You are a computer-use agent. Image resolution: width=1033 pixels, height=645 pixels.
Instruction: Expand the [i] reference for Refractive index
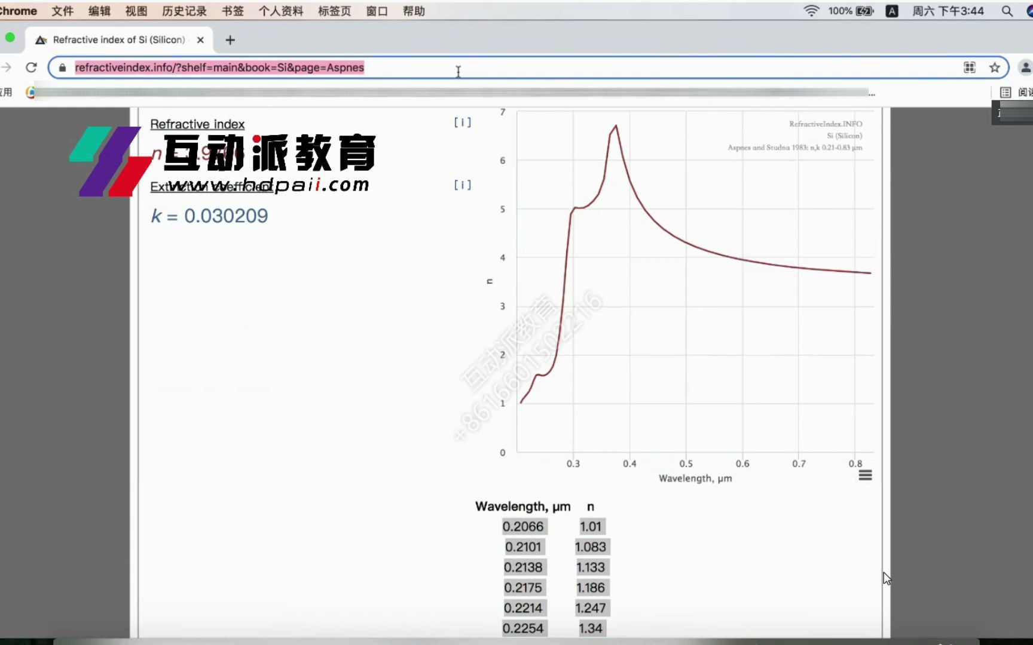[462, 122]
